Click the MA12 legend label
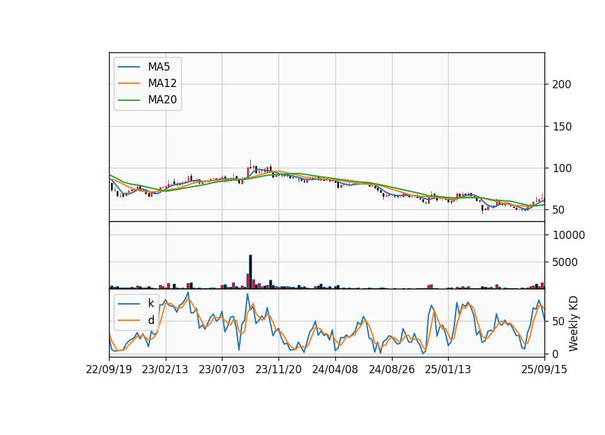 click(162, 83)
